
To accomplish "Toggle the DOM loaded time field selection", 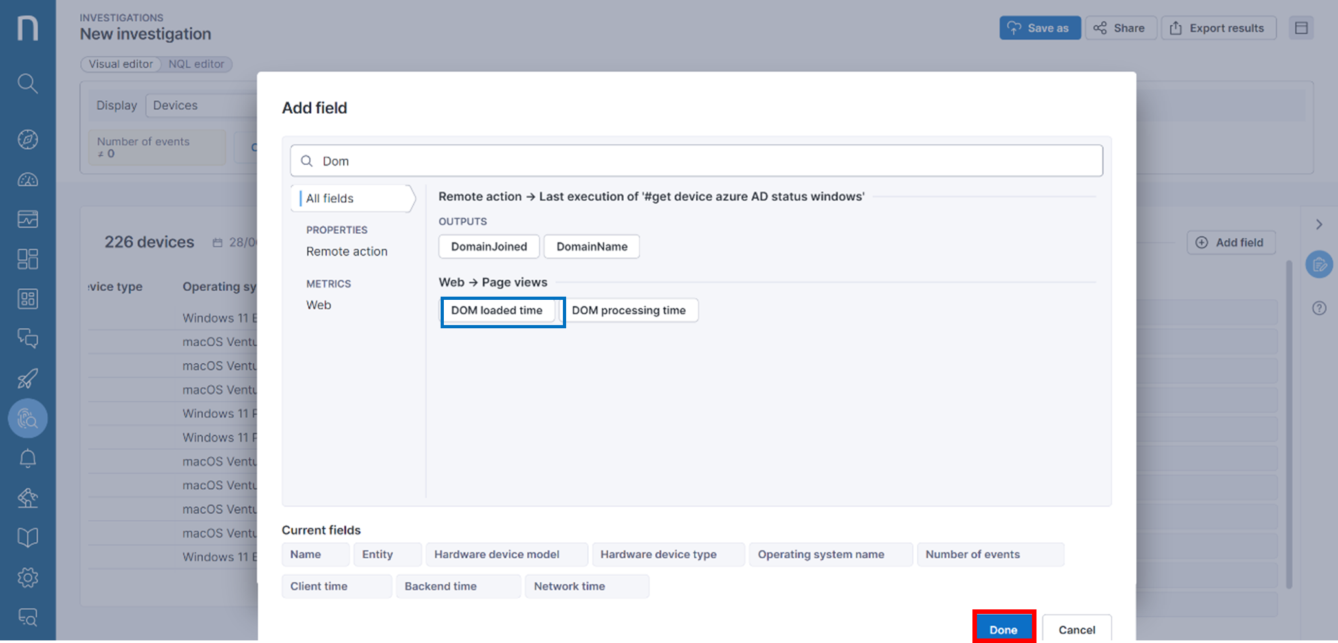I will click(x=497, y=310).
